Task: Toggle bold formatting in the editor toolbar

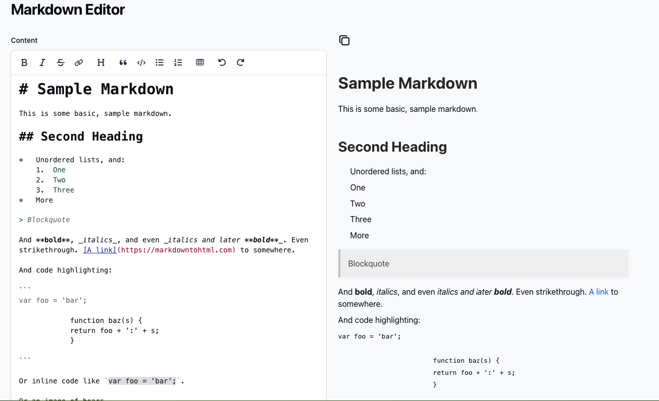Action: click(x=24, y=62)
